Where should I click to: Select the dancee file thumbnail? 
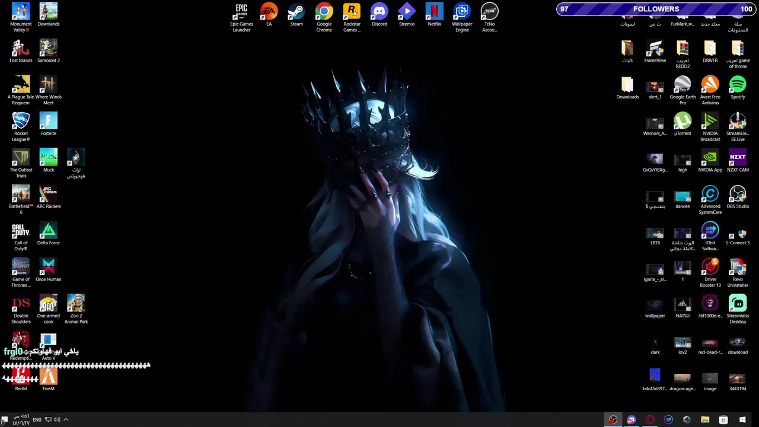pos(683,197)
